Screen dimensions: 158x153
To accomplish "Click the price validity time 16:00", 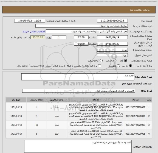I will [81, 44].
